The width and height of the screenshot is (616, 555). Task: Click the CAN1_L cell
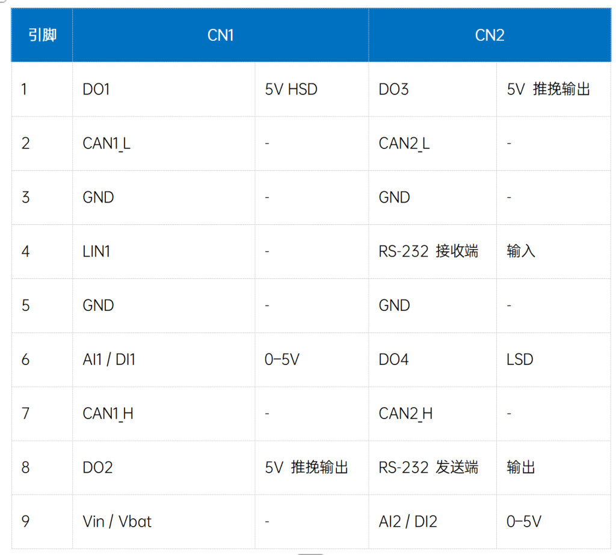pyautogui.click(x=106, y=144)
